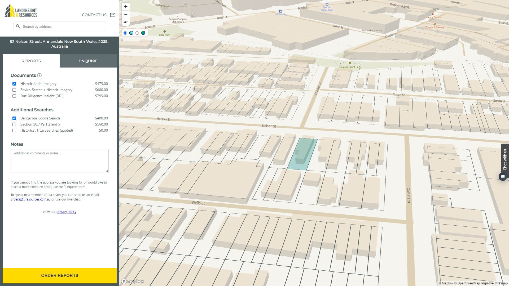Click the Order Reports button

point(60,275)
